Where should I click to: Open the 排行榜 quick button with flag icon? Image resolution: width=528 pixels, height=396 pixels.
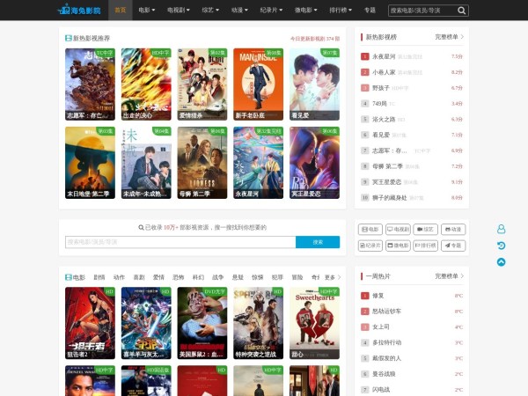(x=426, y=246)
